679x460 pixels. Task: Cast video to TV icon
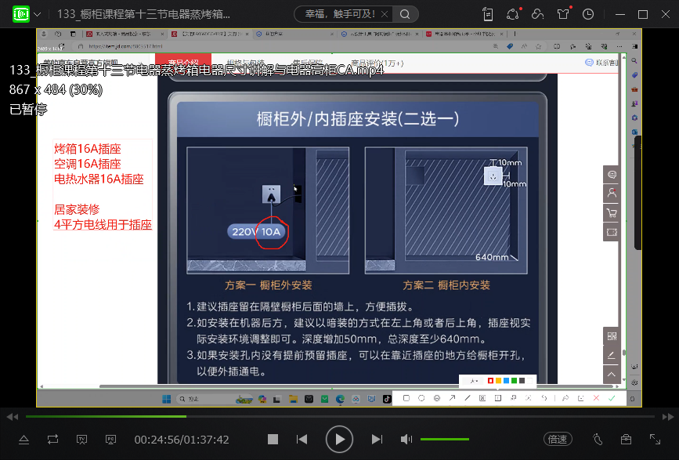[x=82, y=440]
